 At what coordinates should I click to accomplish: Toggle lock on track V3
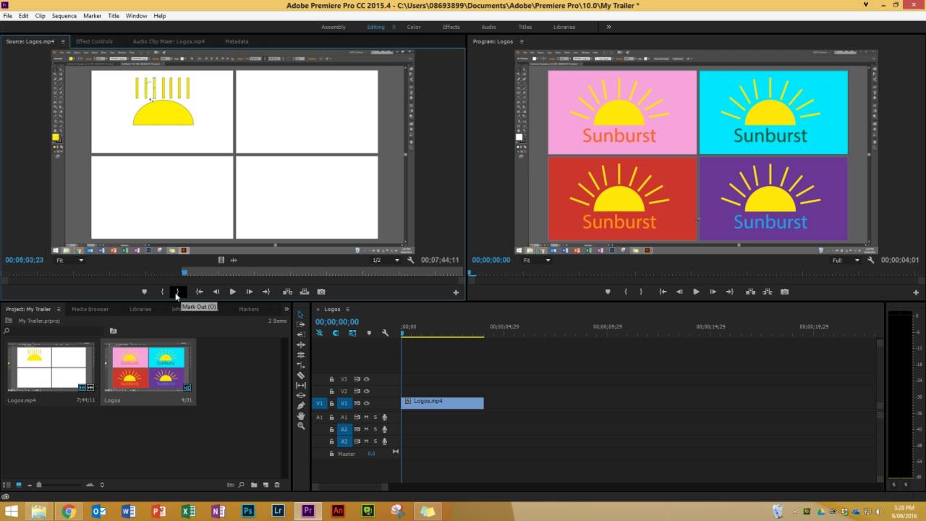[x=332, y=379]
